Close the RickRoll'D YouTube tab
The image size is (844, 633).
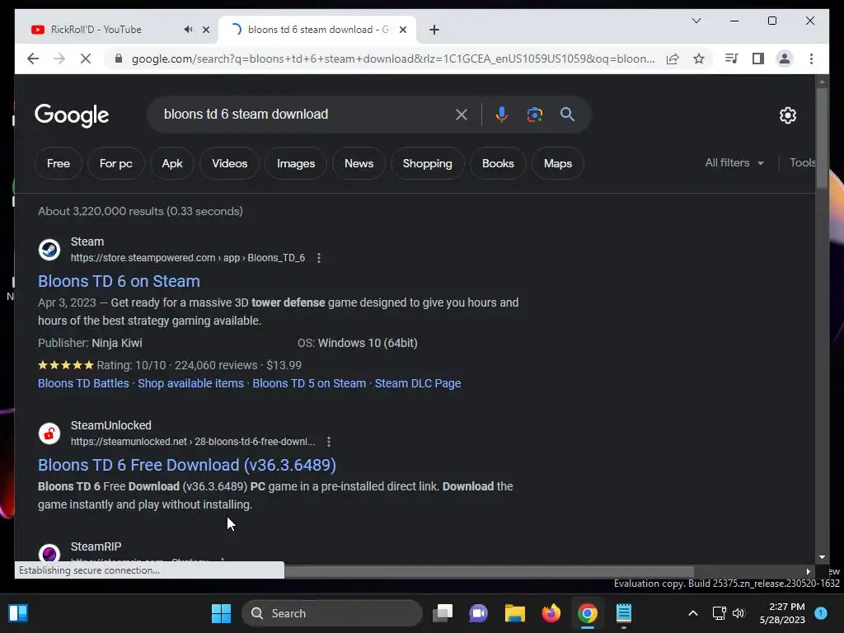[205, 30]
